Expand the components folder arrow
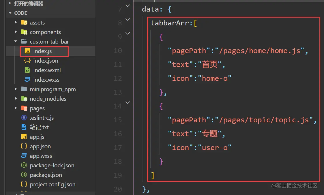 (x=16, y=32)
